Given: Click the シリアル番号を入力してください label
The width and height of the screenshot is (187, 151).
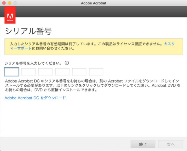Looking at the screenshot, I should coord(33,63).
